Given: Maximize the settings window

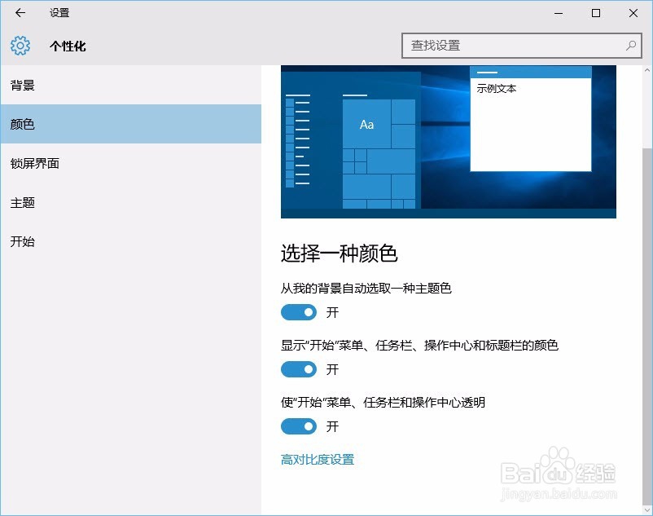Looking at the screenshot, I should (596, 13).
